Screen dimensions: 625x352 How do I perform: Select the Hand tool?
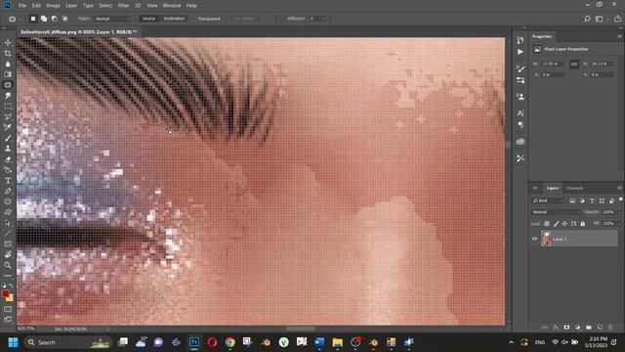click(x=8, y=254)
